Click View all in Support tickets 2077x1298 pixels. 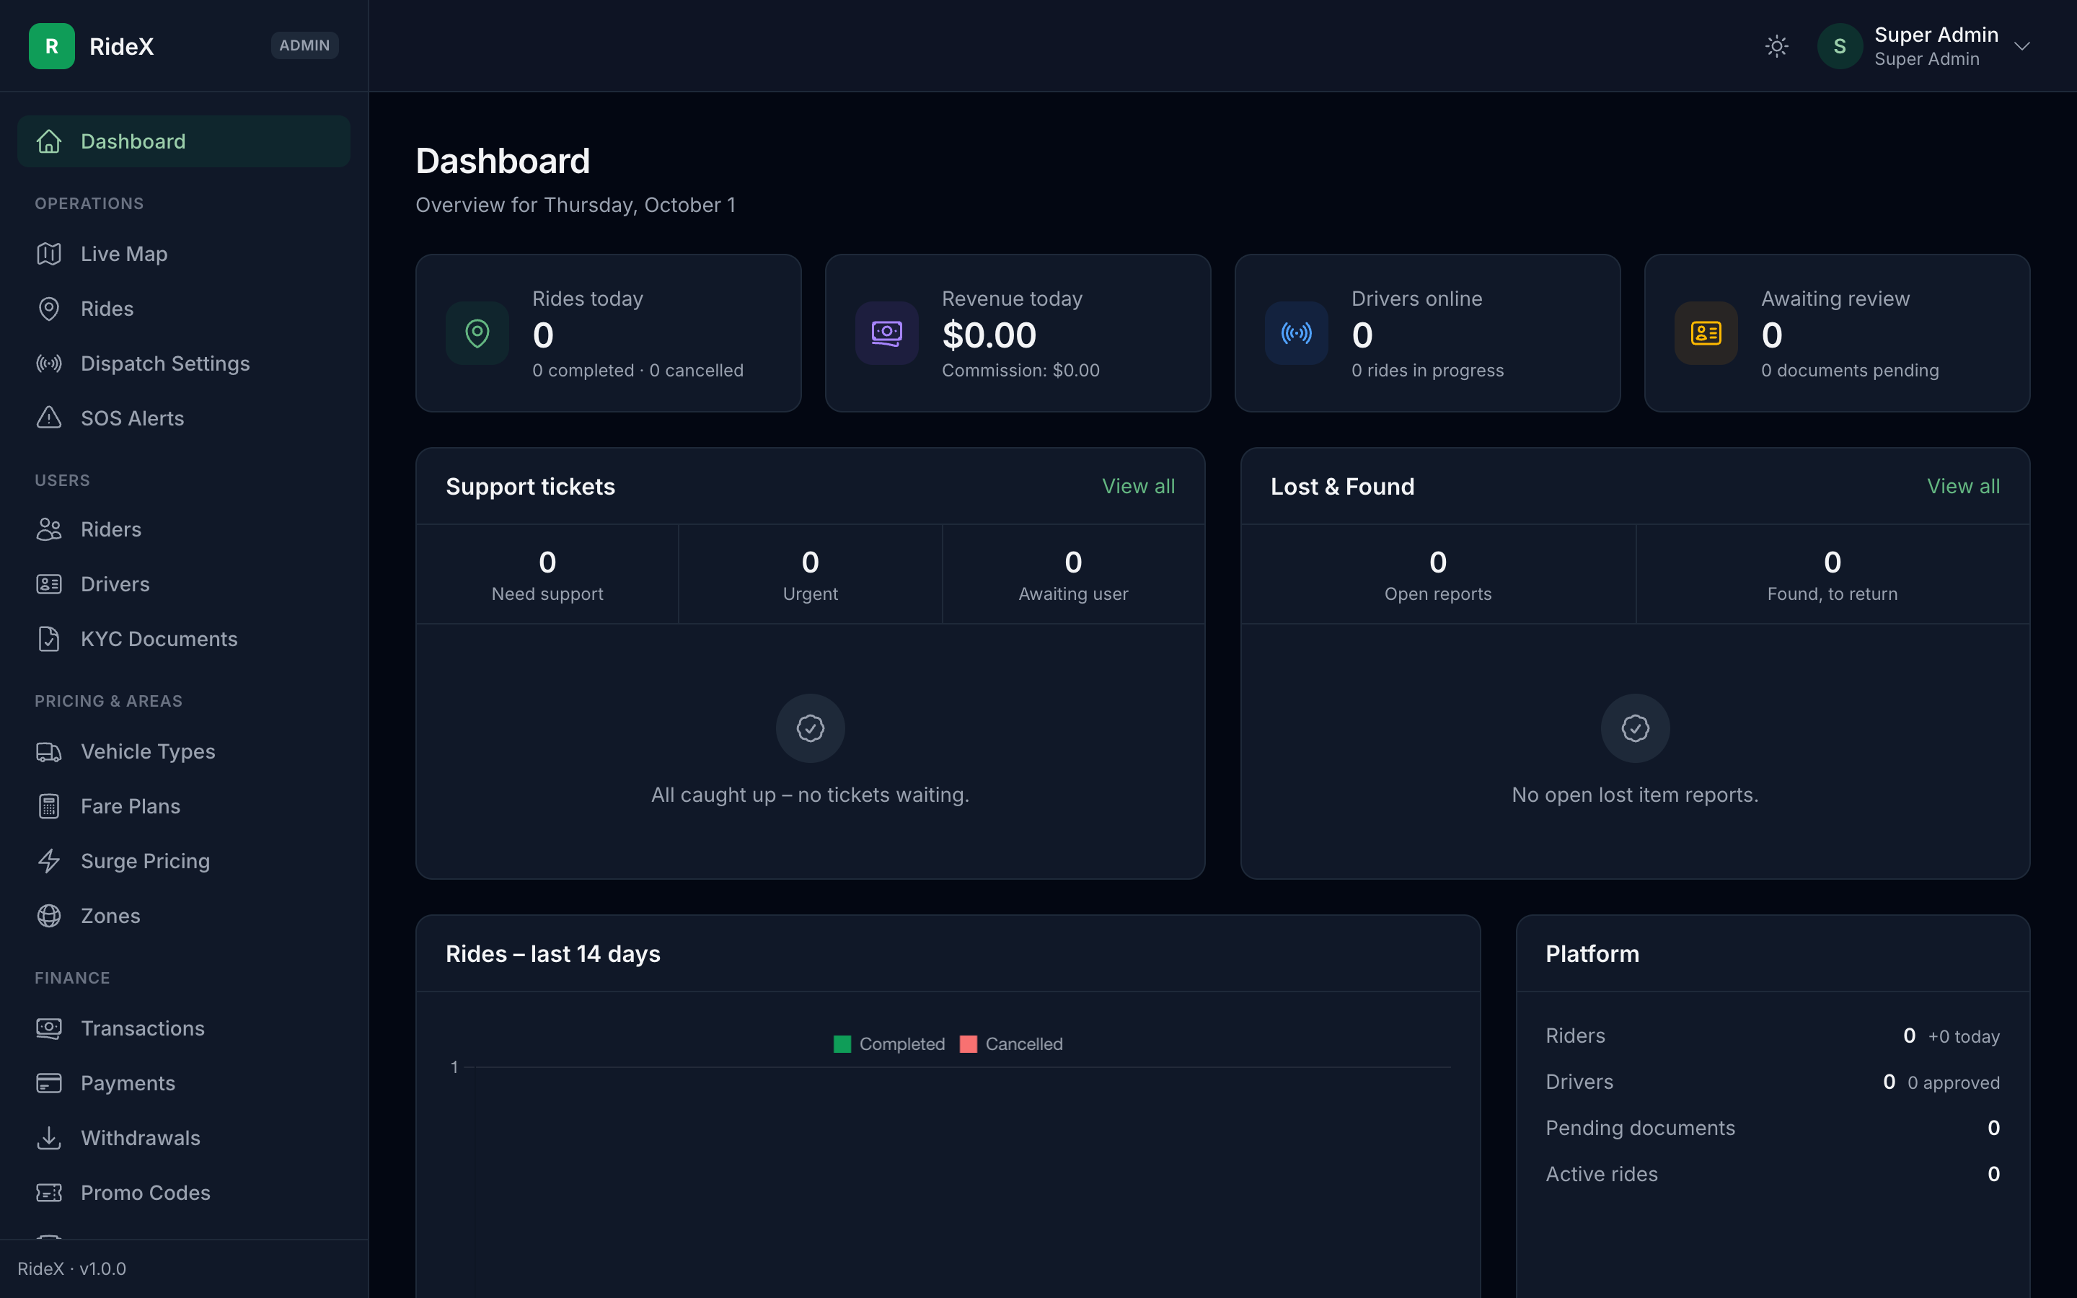pos(1138,486)
